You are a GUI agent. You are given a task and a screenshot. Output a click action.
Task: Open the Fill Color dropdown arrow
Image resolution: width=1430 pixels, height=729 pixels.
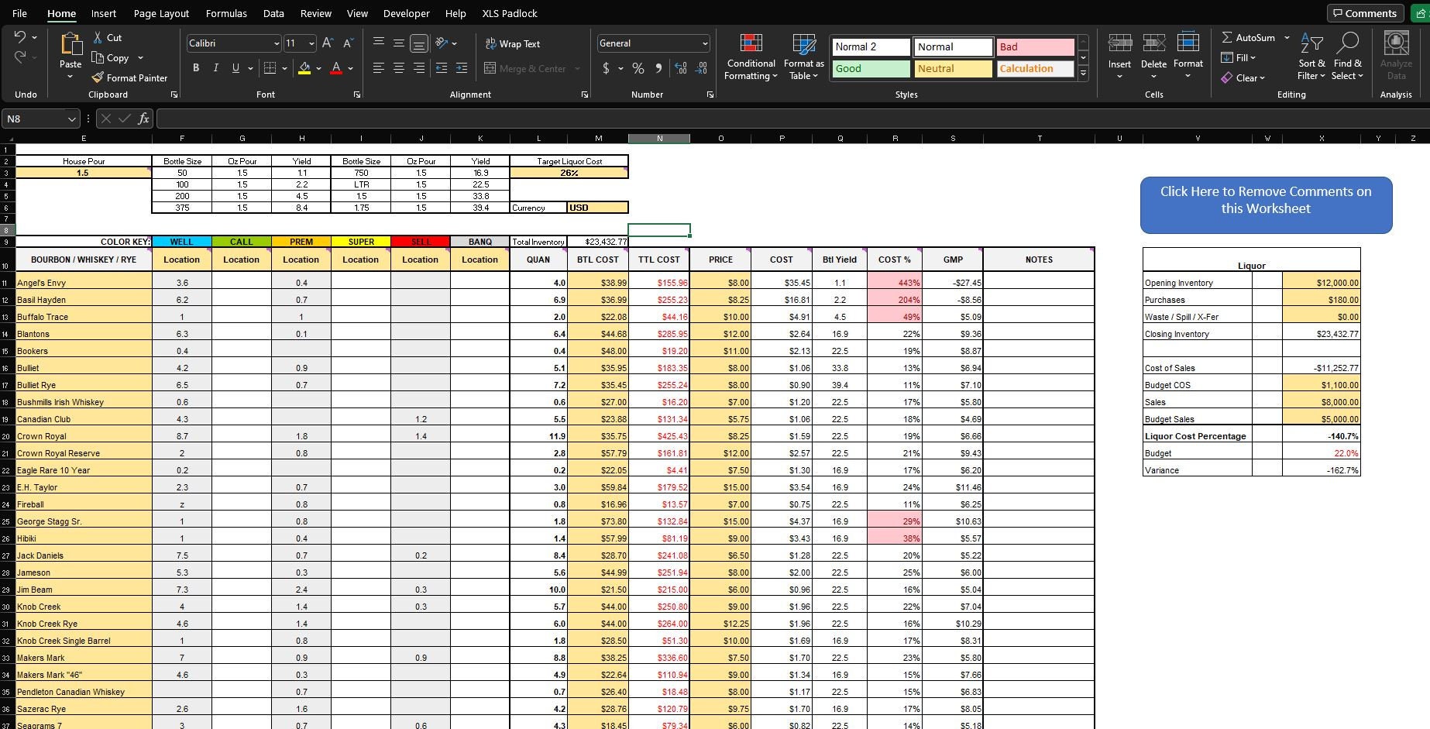pos(317,68)
